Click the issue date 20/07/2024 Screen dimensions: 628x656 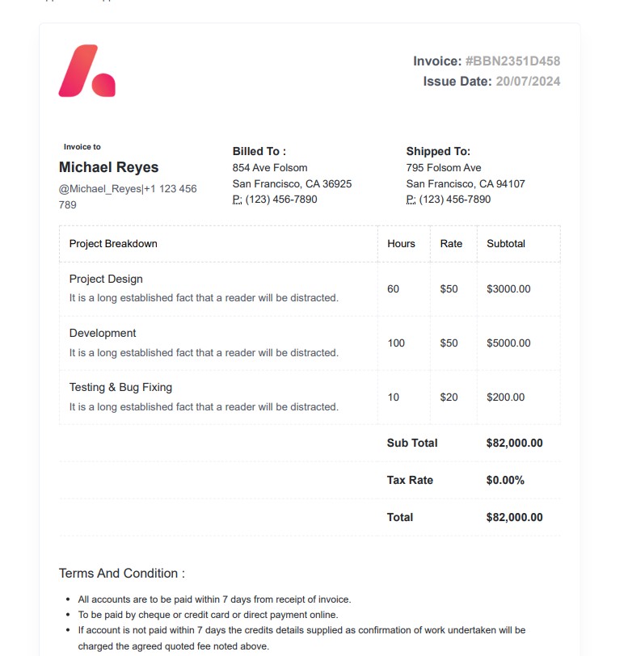click(528, 81)
